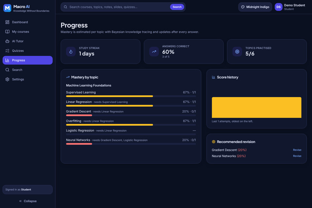Click the chart icon next to Score history
Viewport: 312px width, 208px height.
click(214, 77)
